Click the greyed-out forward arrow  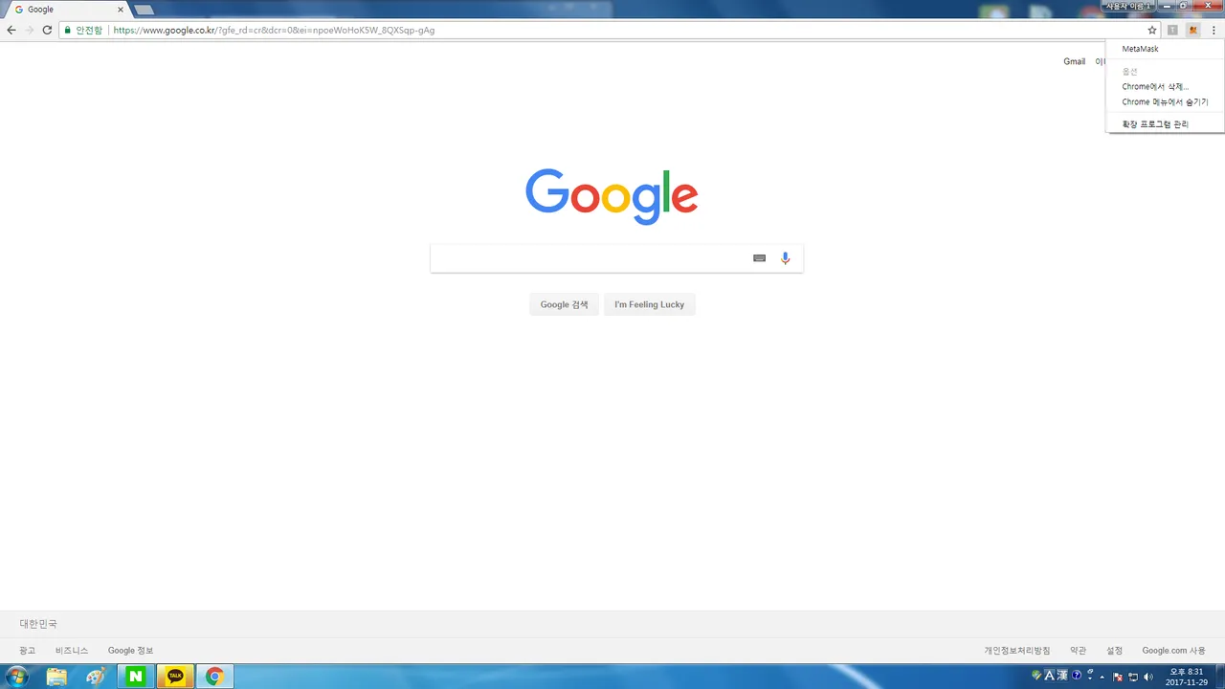coord(30,30)
